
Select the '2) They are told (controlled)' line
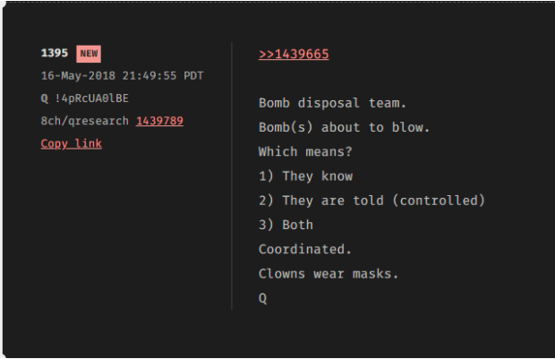point(371,201)
